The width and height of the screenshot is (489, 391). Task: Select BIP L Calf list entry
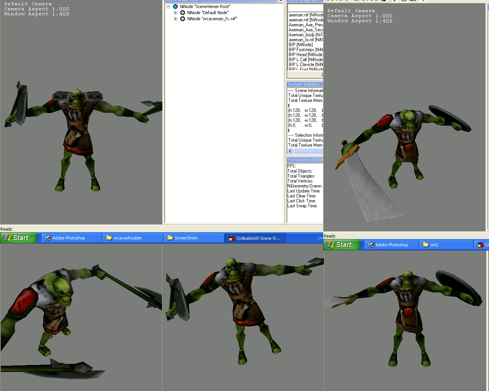[x=306, y=60]
